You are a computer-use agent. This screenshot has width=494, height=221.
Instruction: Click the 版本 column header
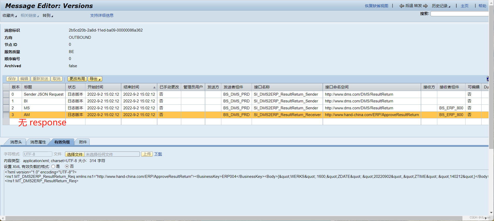[16, 87]
